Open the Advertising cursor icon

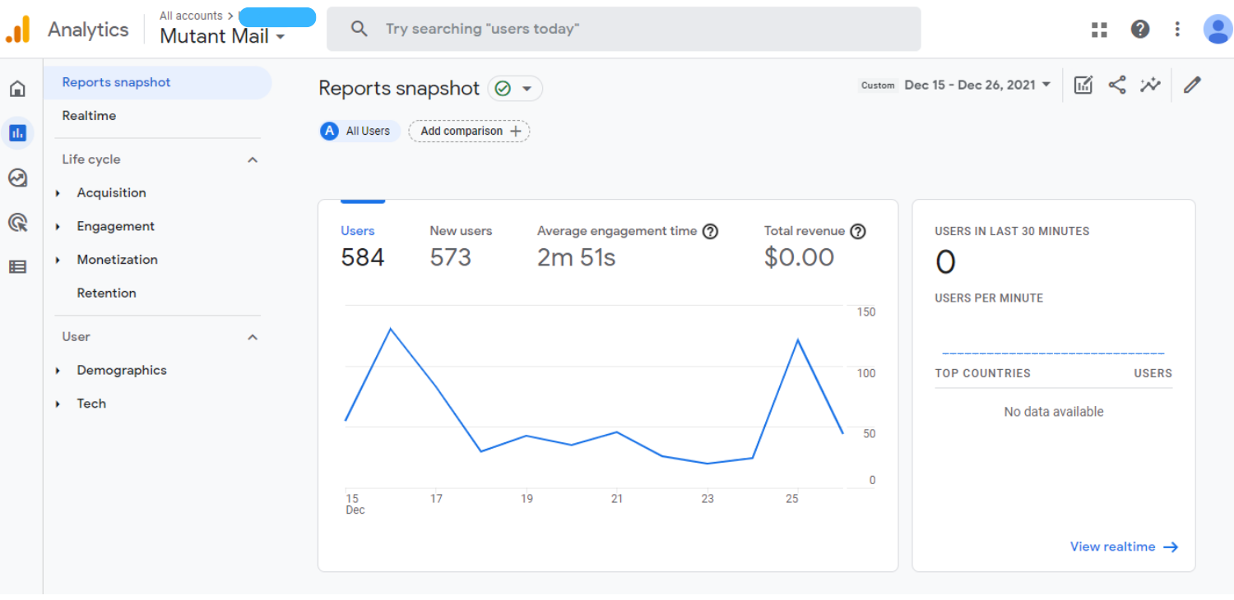17,222
